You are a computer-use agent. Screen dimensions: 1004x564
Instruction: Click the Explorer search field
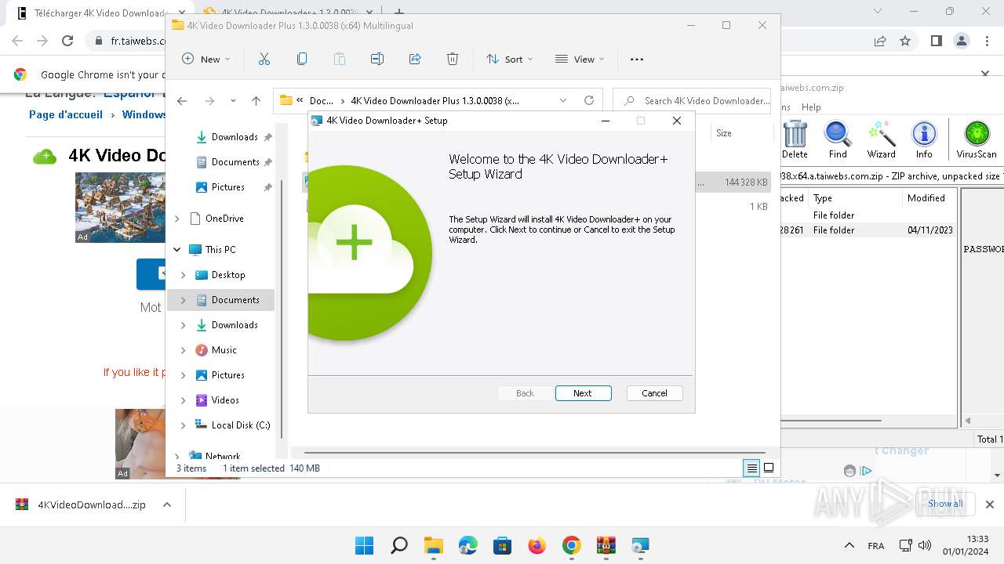(692, 100)
